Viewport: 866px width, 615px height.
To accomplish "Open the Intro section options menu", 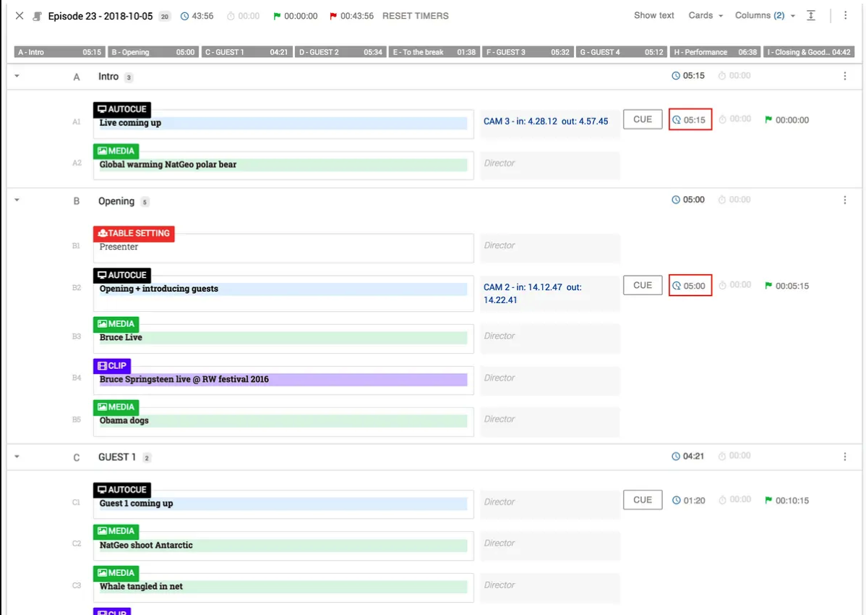I will (844, 76).
